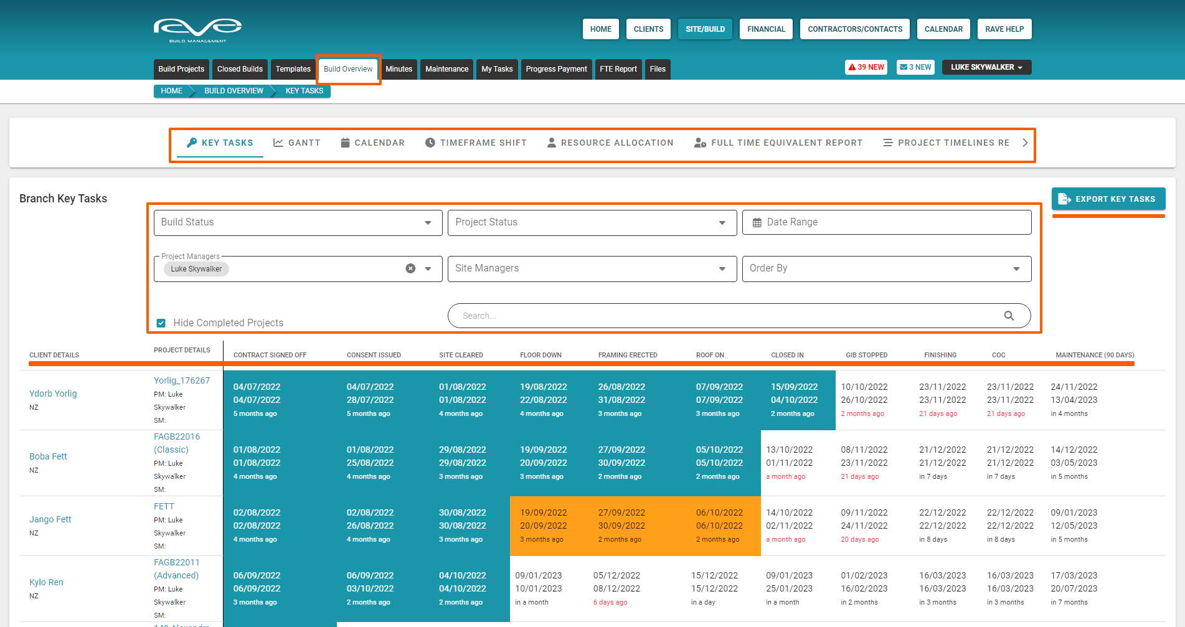Click the magnifier icon in search bar
The width and height of the screenshot is (1185, 627).
pyautogui.click(x=1009, y=316)
